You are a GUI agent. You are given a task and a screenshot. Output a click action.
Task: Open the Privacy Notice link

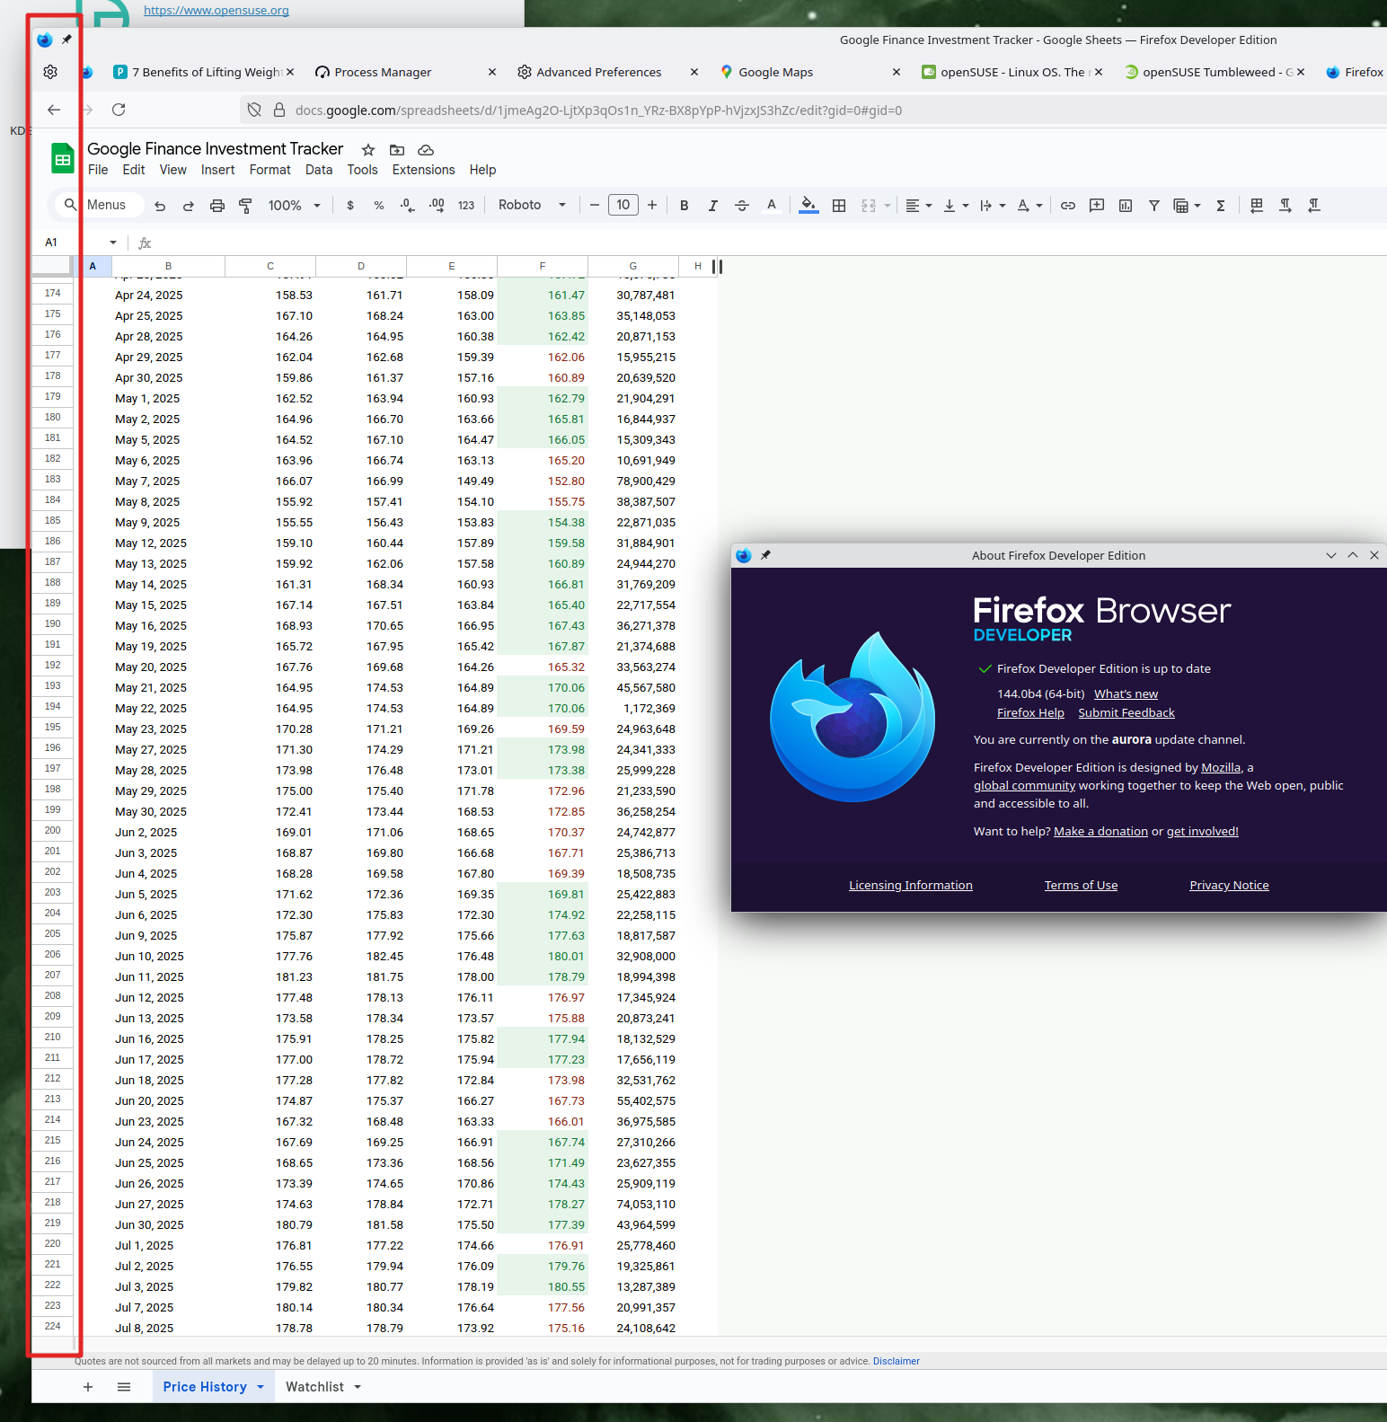tap(1229, 886)
